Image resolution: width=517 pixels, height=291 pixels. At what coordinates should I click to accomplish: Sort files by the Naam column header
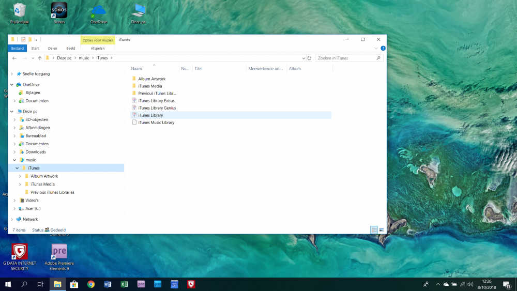click(136, 69)
